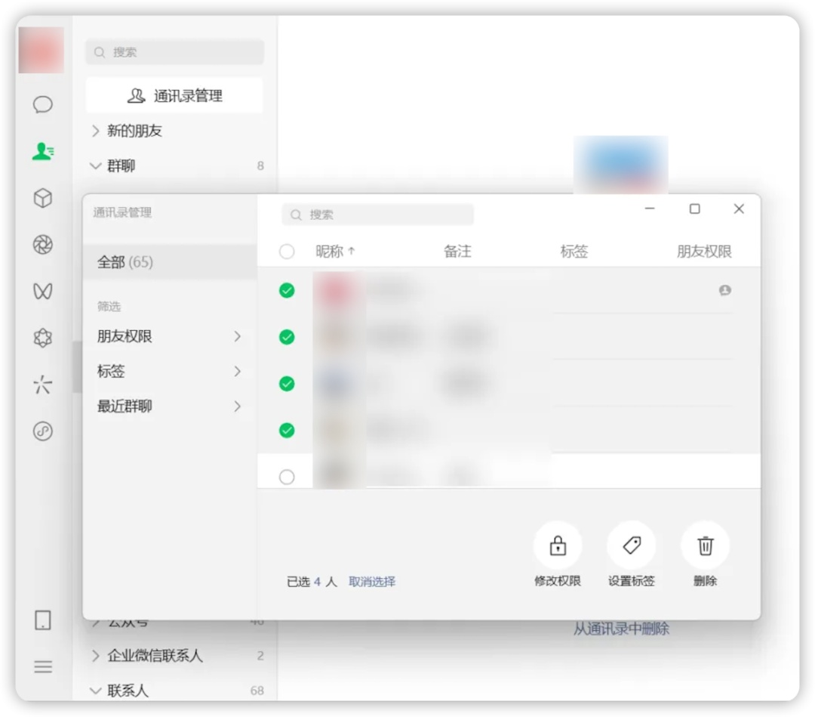The image size is (815, 717).
Task: Uncheck the first selected contact checkbox
Action: 287,291
